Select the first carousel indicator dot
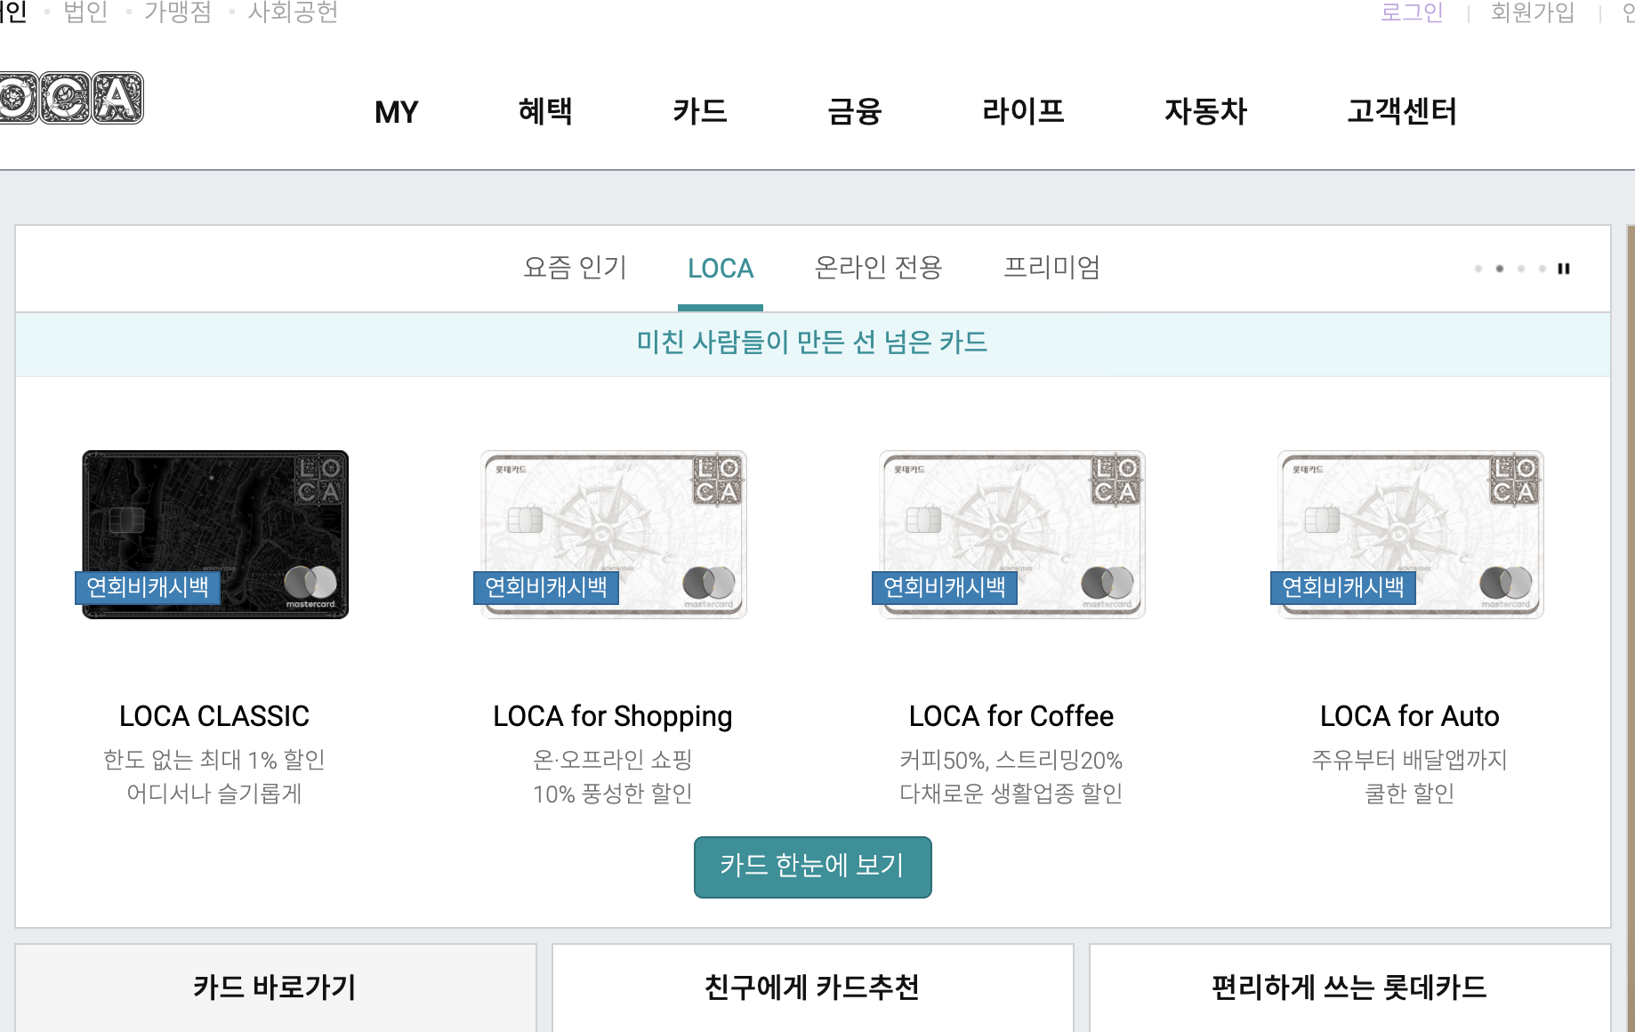Screen dimensions: 1635x1032 [1478, 269]
